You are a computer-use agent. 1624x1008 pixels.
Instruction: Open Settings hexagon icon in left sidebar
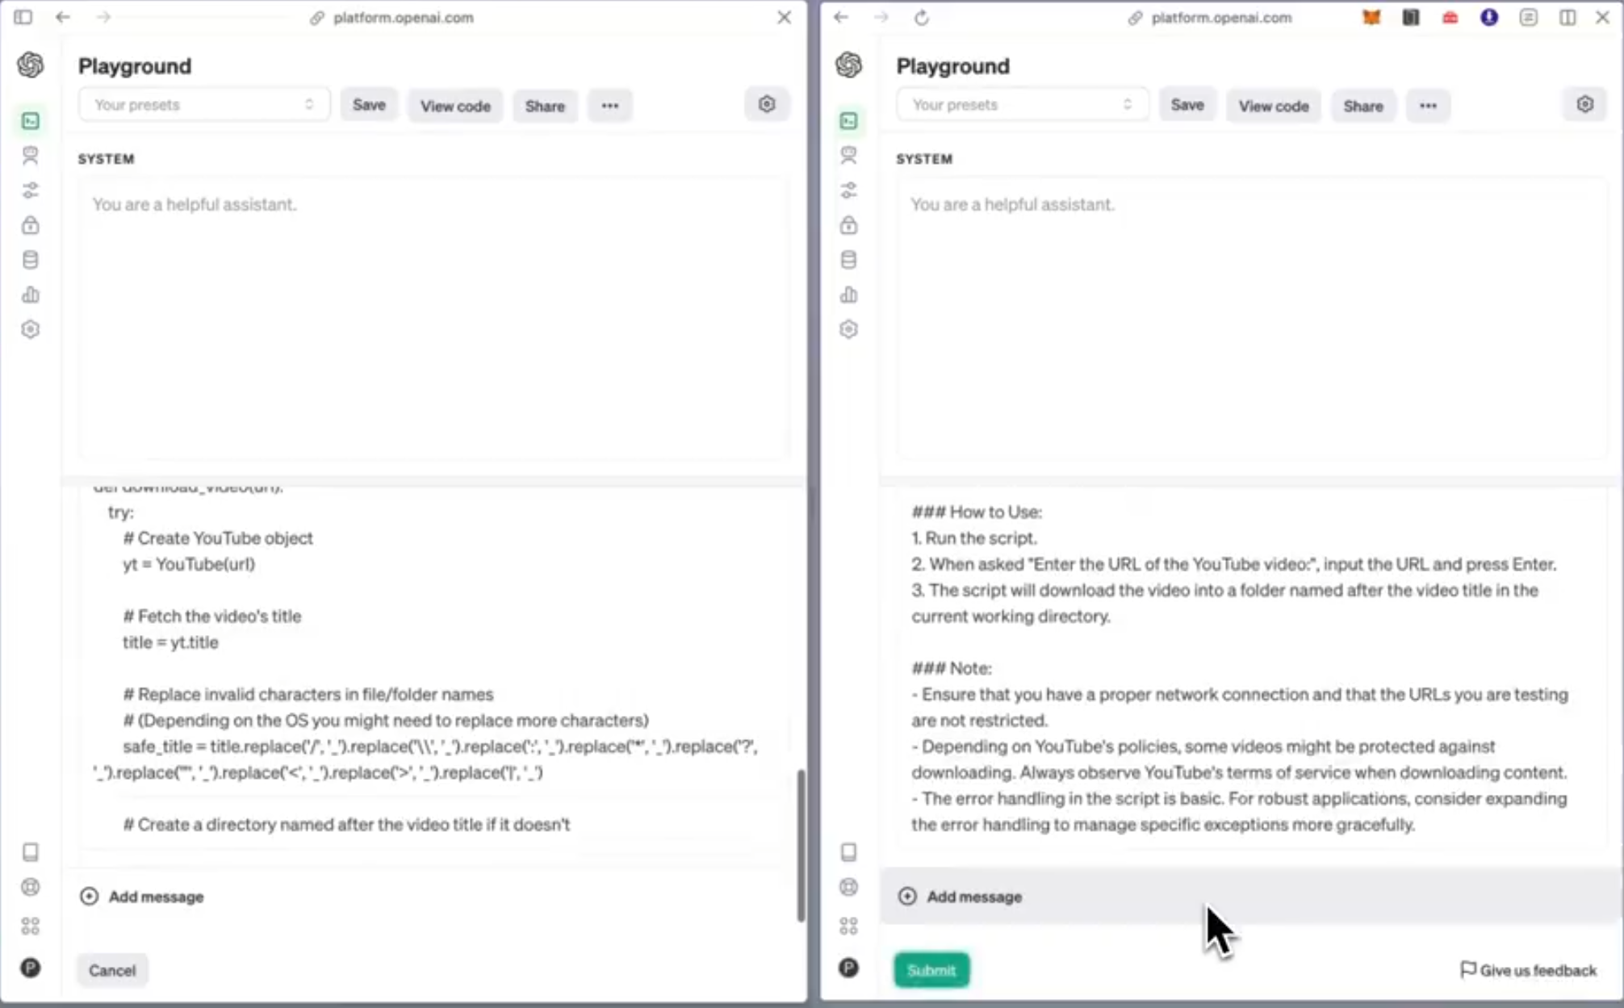(31, 329)
